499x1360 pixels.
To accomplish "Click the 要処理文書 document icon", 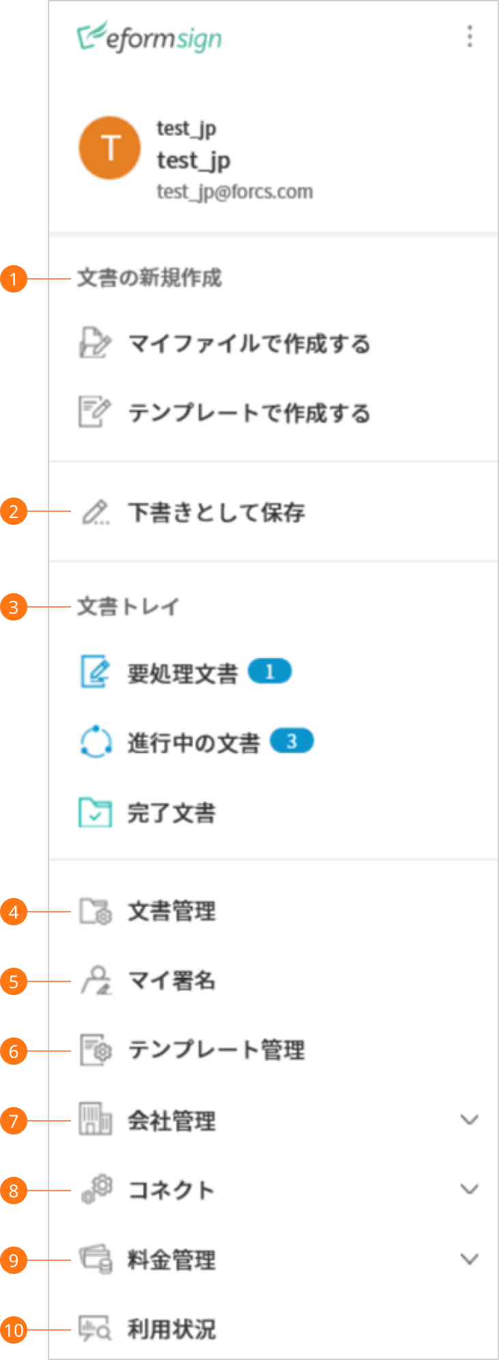I will click(94, 672).
